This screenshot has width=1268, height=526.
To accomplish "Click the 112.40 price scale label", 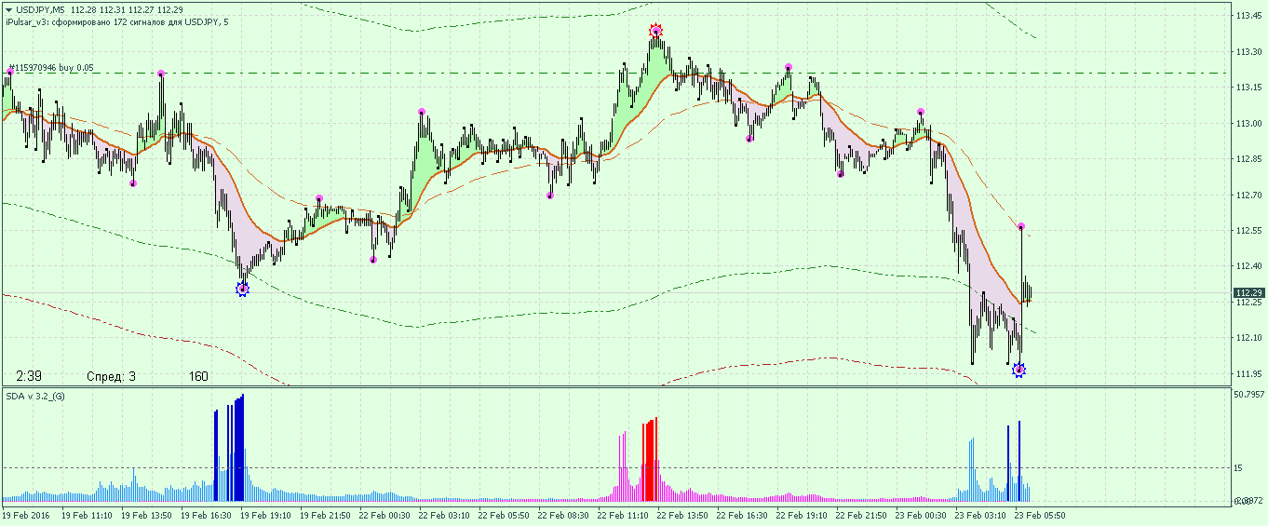I will click(x=1248, y=266).
